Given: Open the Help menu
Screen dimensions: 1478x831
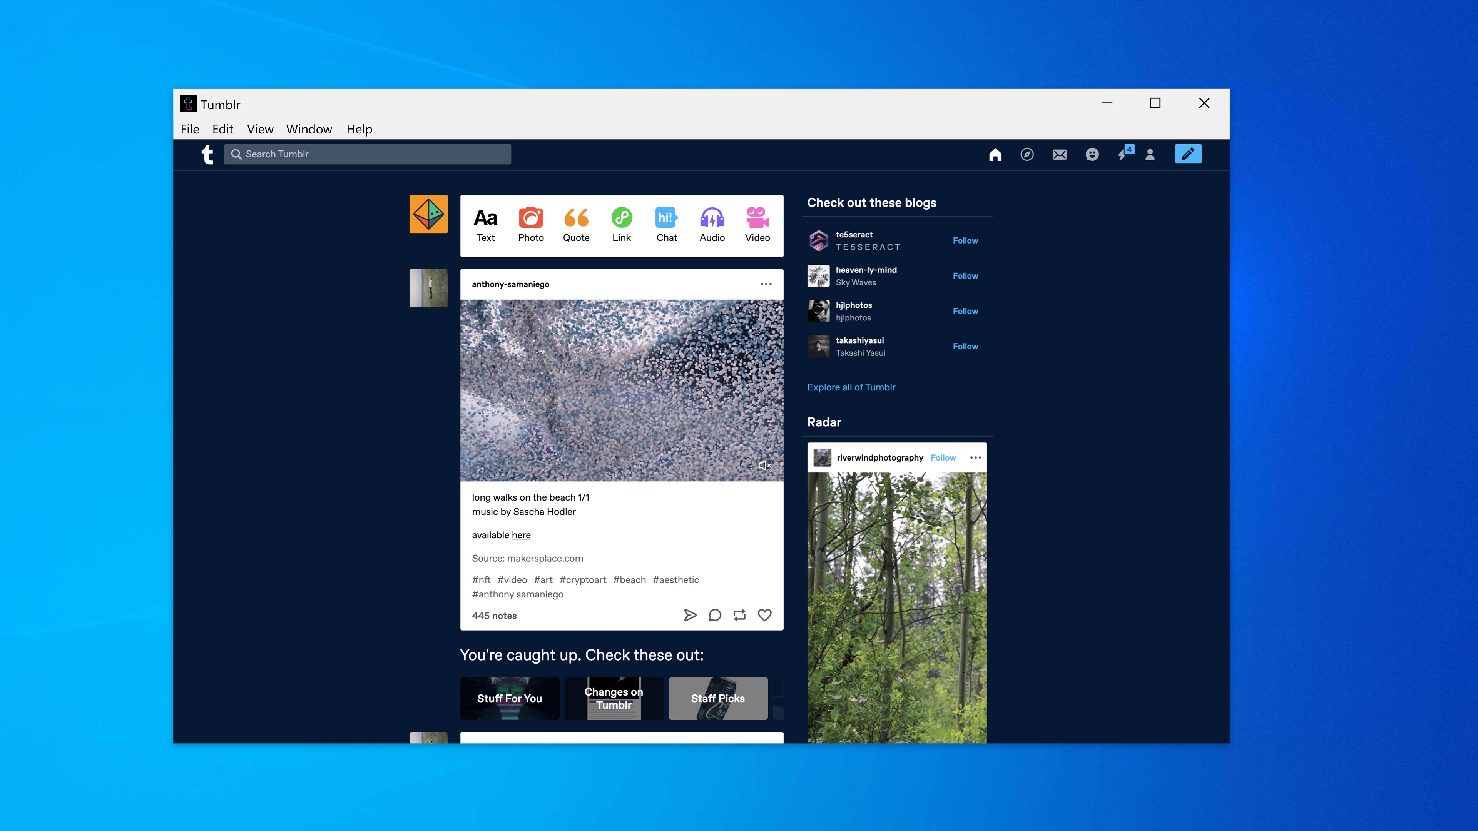Looking at the screenshot, I should pos(359,129).
